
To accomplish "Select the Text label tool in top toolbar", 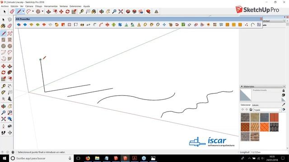I will tap(88, 12).
